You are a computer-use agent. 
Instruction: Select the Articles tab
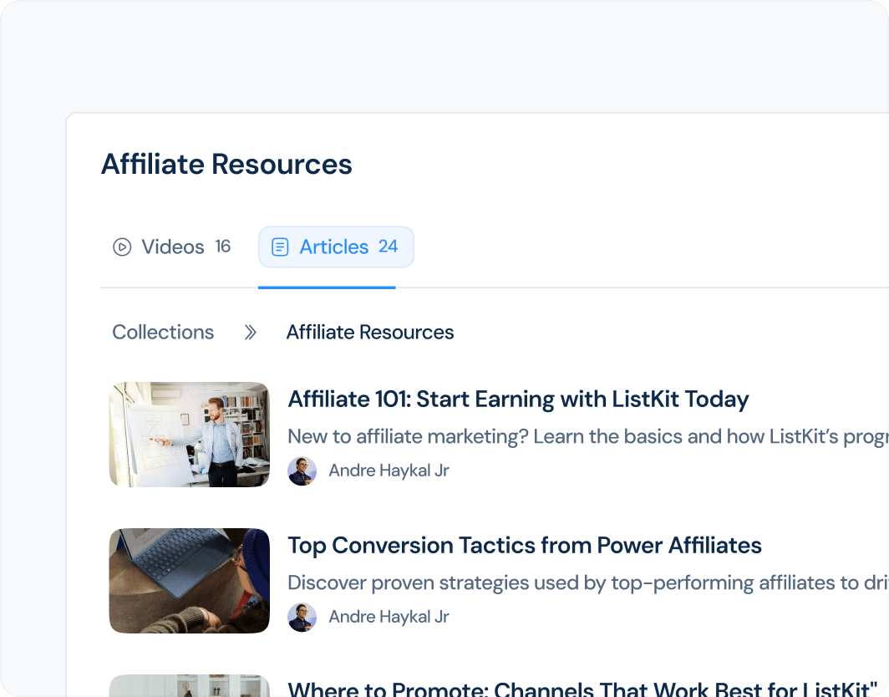pos(336,247)
